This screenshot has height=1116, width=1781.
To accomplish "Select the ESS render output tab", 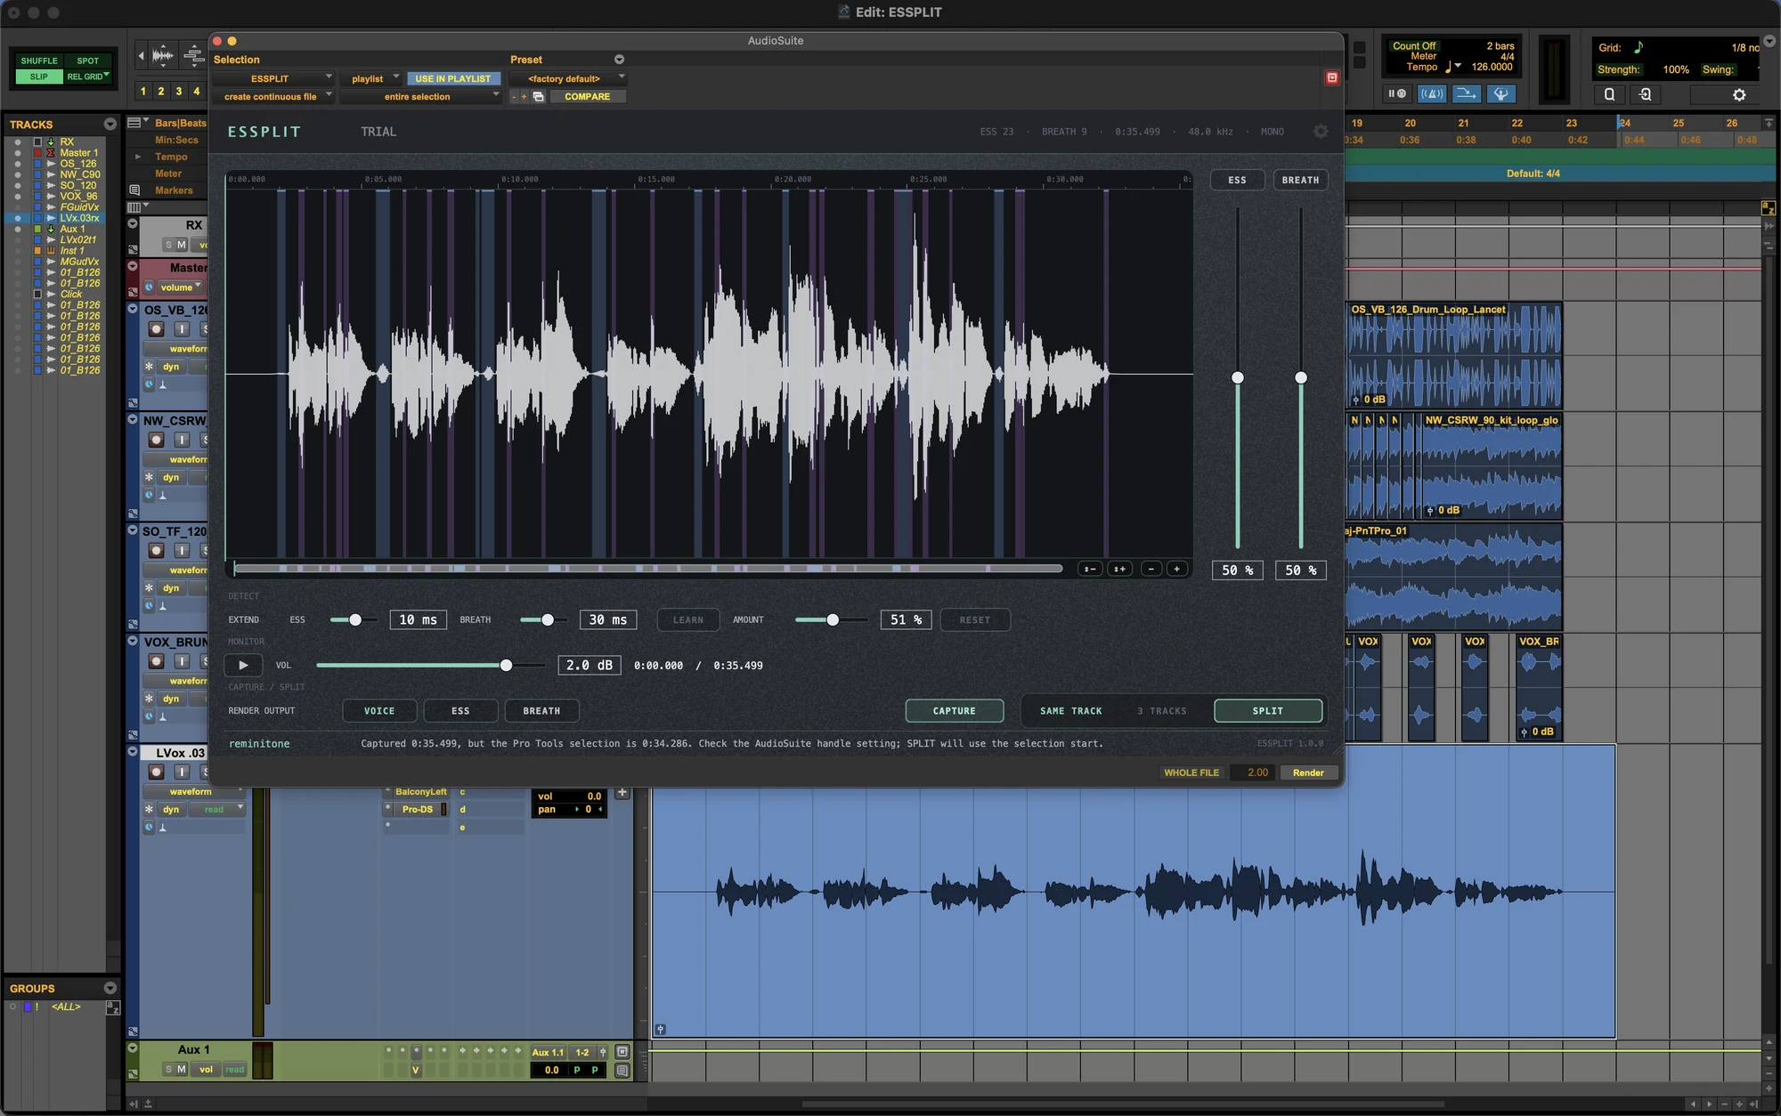I will [x=460, y=711].
